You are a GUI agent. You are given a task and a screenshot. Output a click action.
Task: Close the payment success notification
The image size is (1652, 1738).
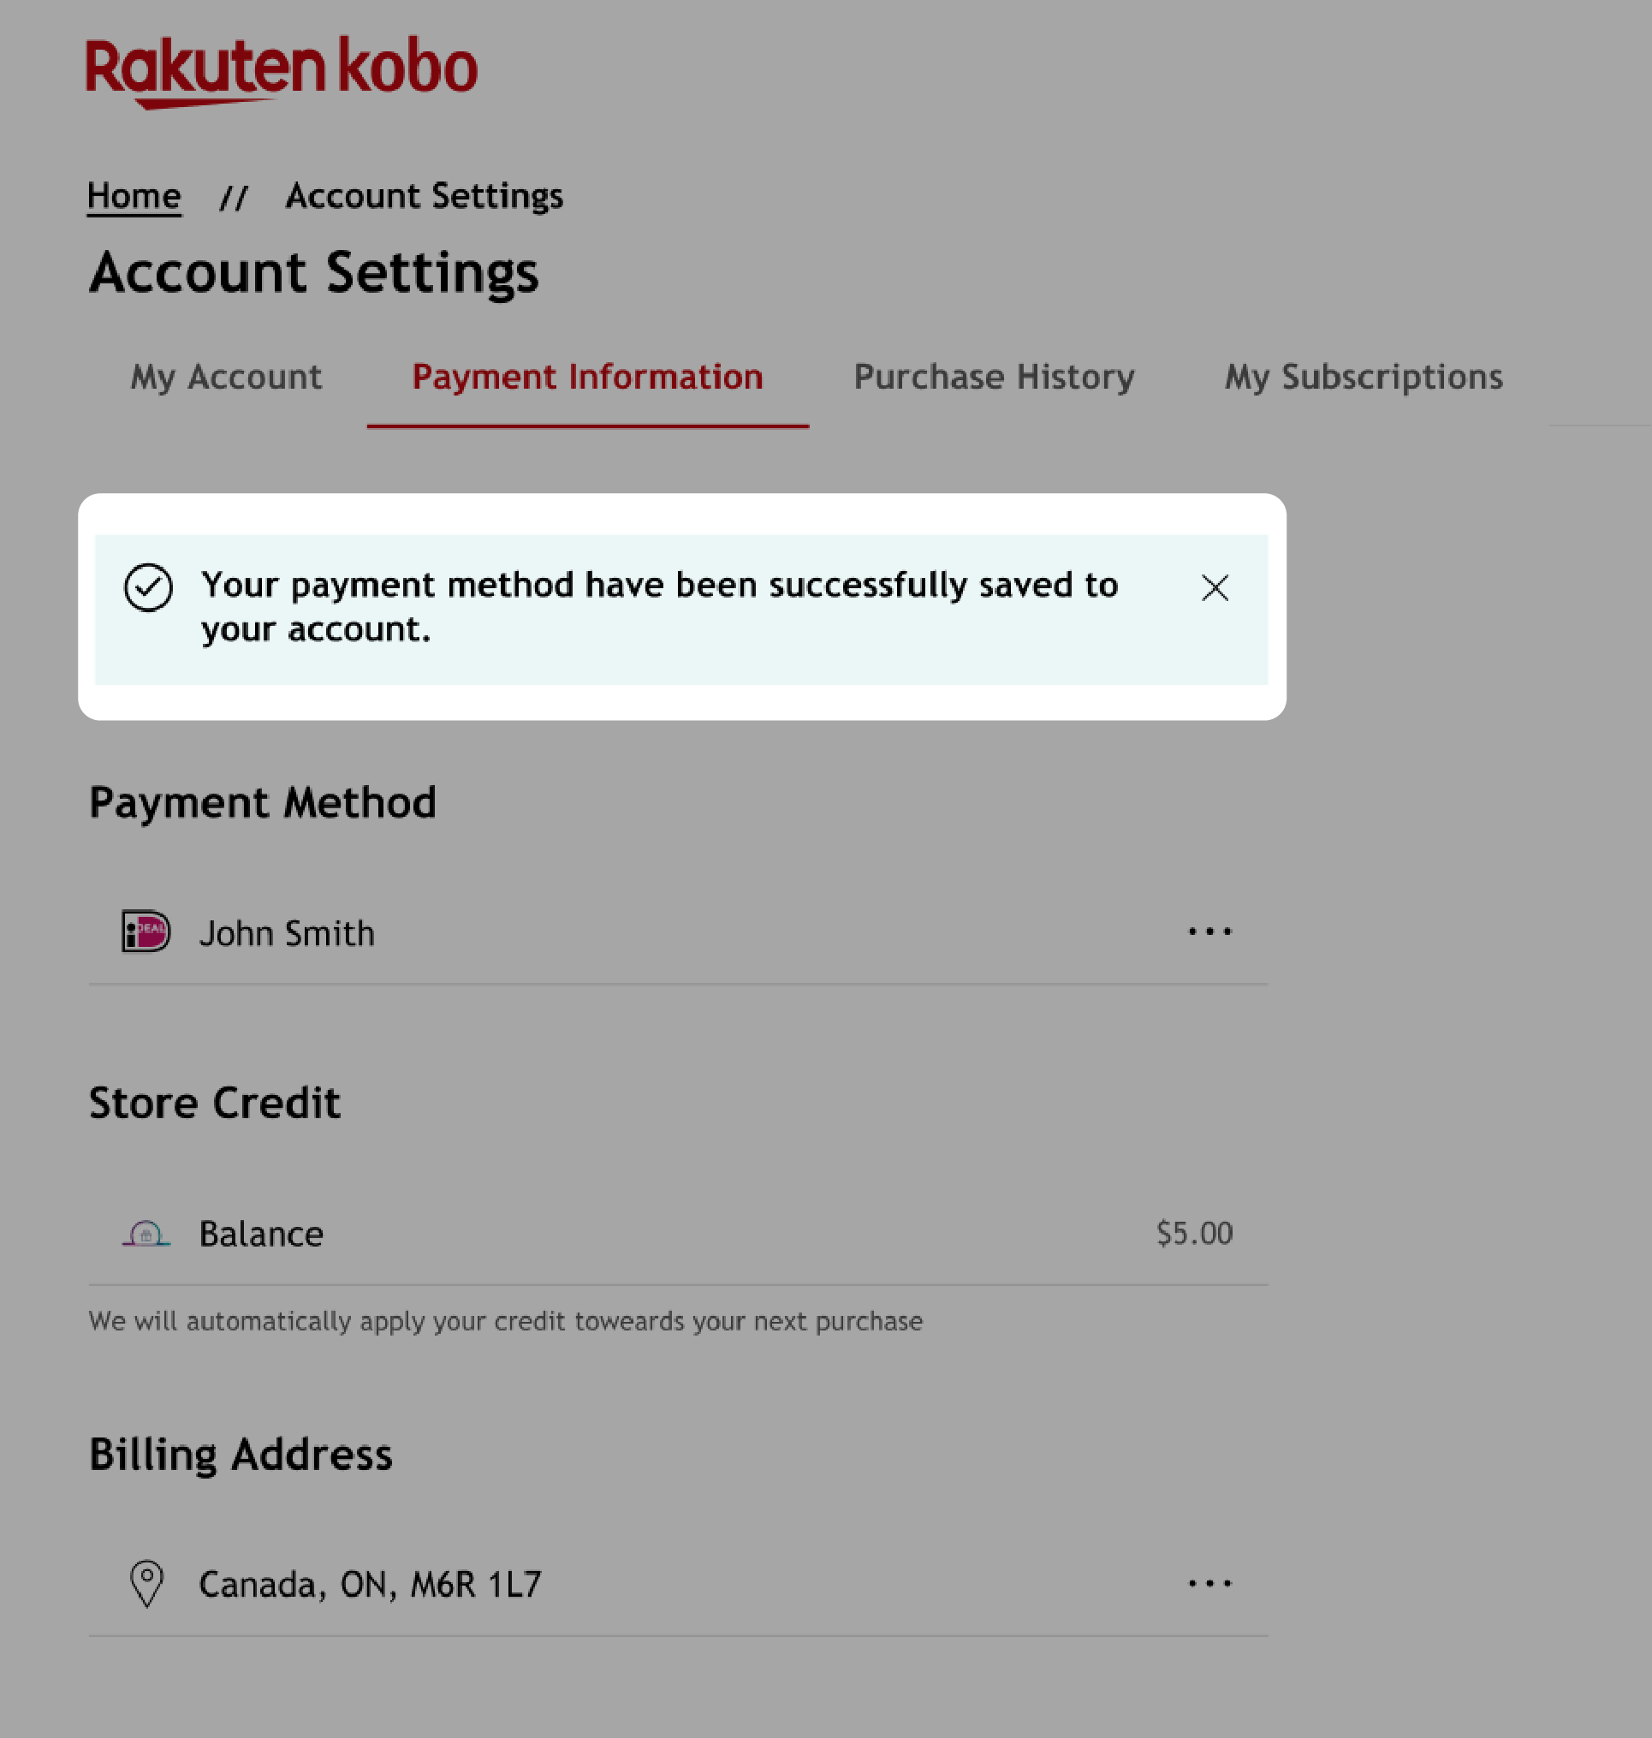click(1215, 586)
